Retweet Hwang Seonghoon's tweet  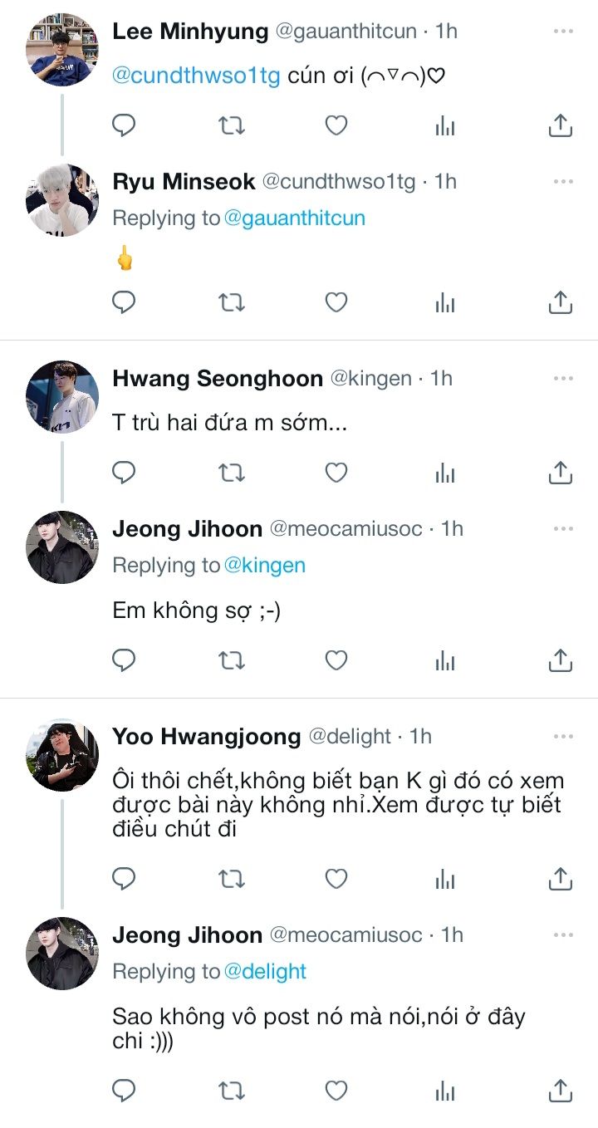click(230, 473)
